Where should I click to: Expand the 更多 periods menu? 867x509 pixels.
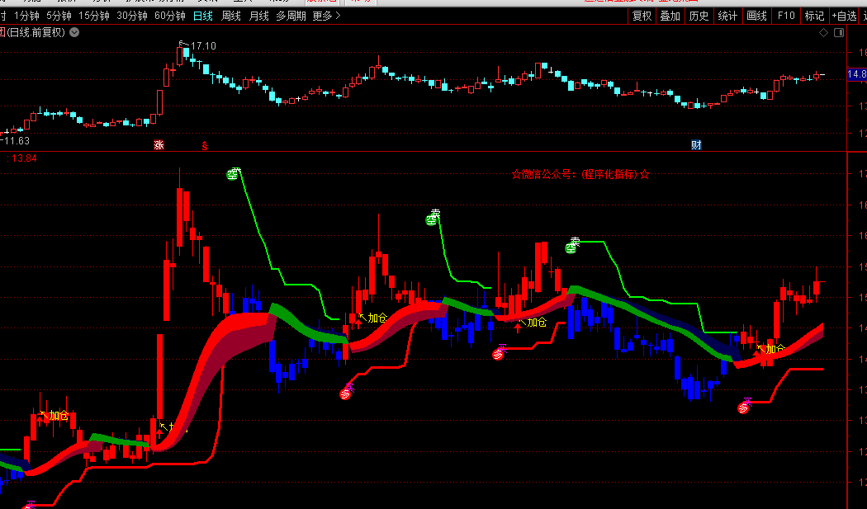327,16
